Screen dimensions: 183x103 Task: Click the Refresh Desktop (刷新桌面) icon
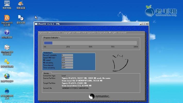tap(21, 5)
